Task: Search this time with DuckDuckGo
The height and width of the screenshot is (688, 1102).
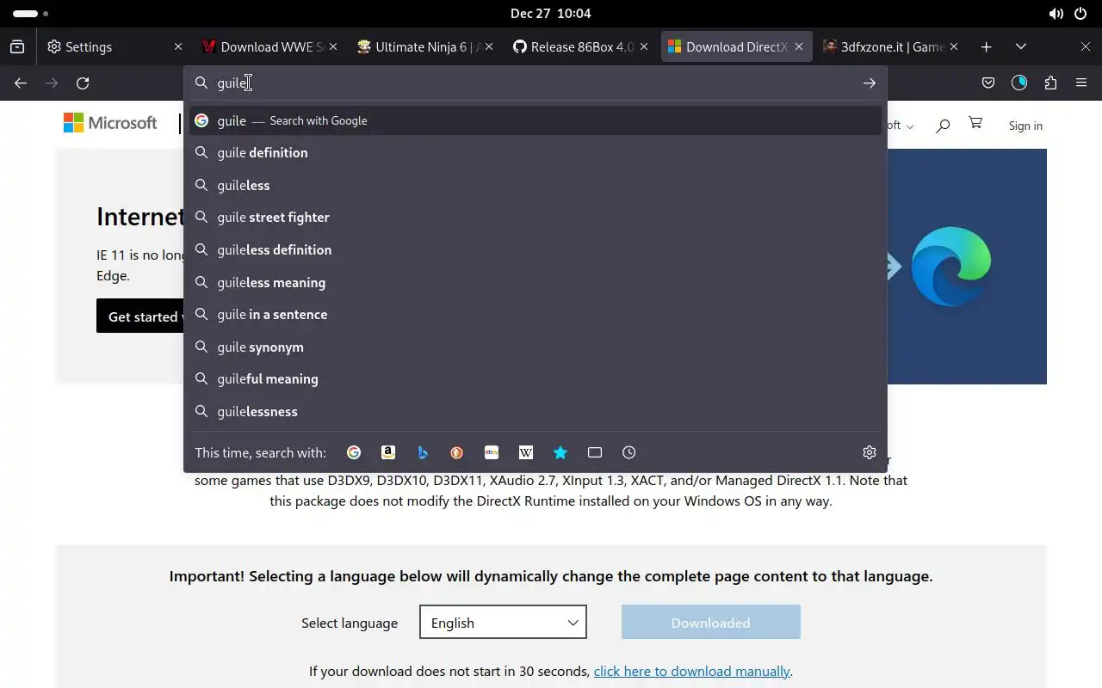Action: 457,452
